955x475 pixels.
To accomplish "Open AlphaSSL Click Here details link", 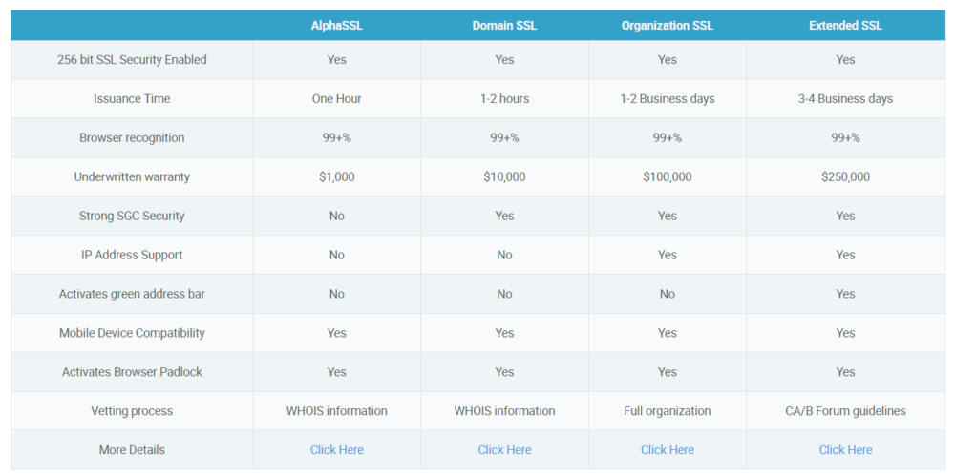I will point(337,450).
